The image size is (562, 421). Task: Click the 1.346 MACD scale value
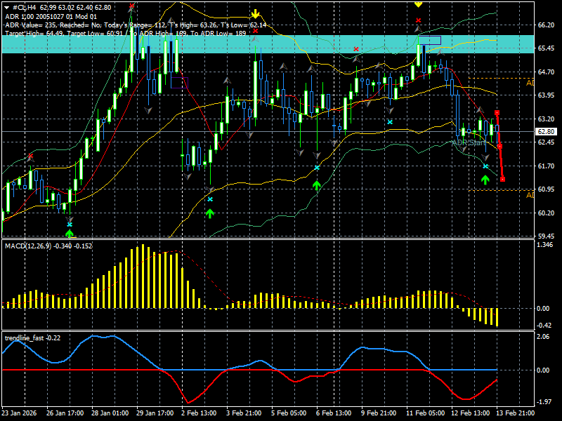(x=545, y=245)
